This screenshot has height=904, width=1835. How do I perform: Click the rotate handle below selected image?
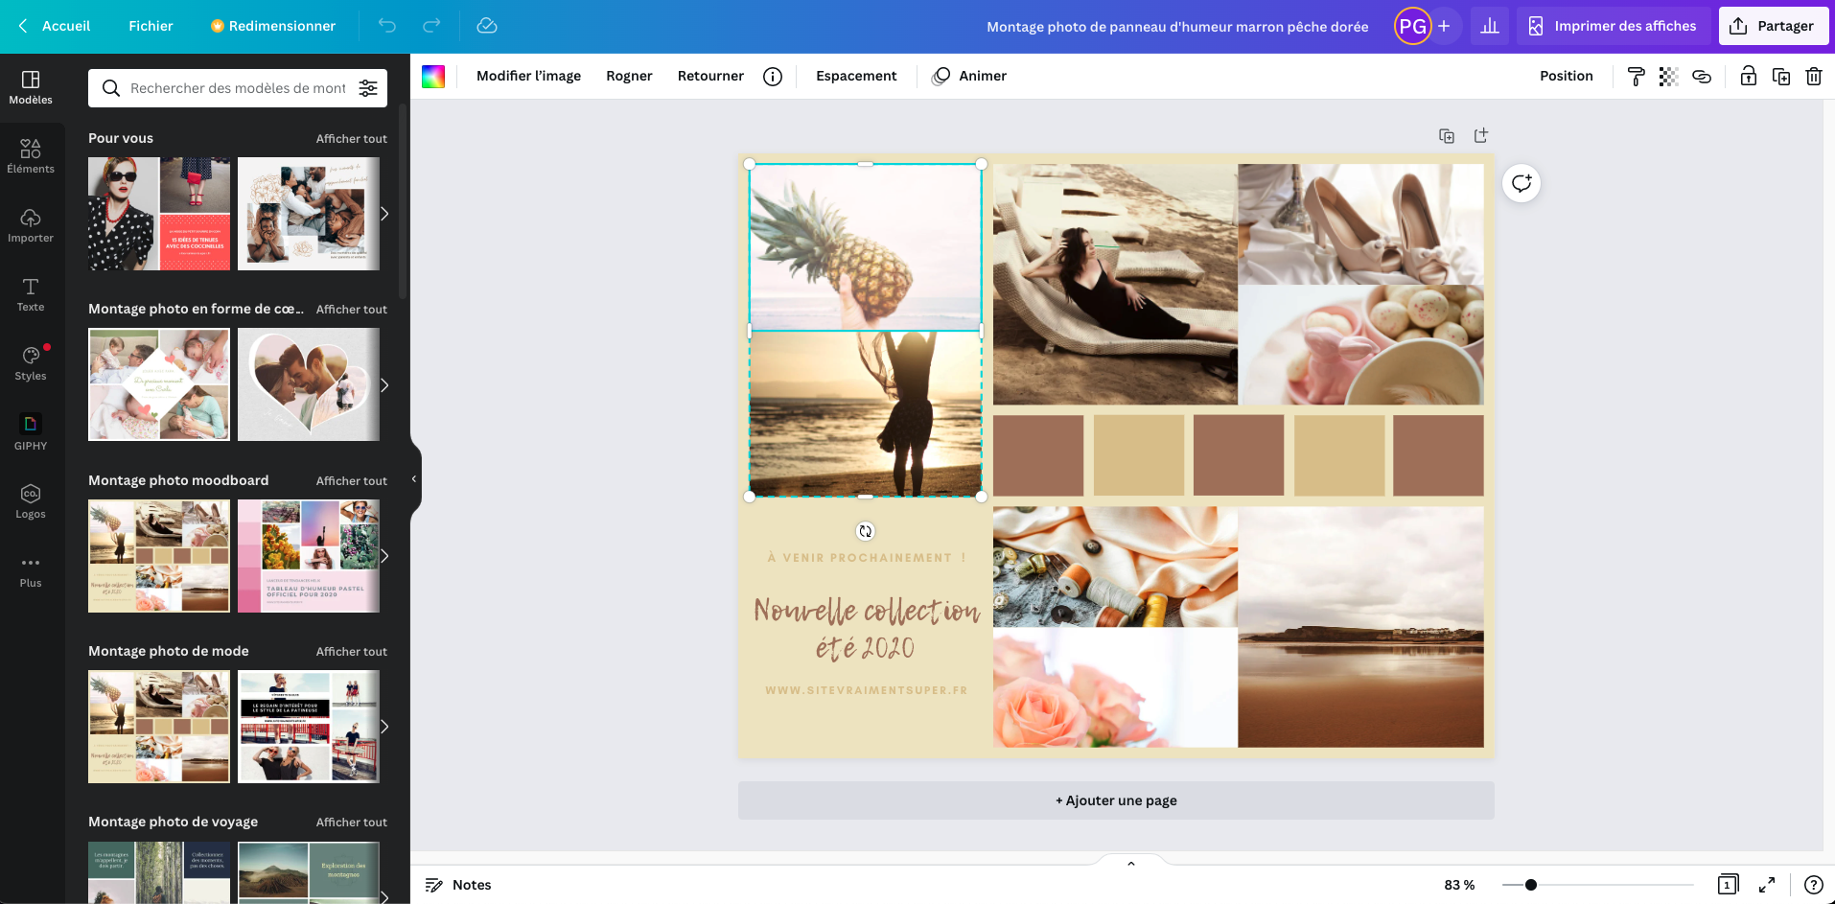pyautogui.click(x=866, y=531)
